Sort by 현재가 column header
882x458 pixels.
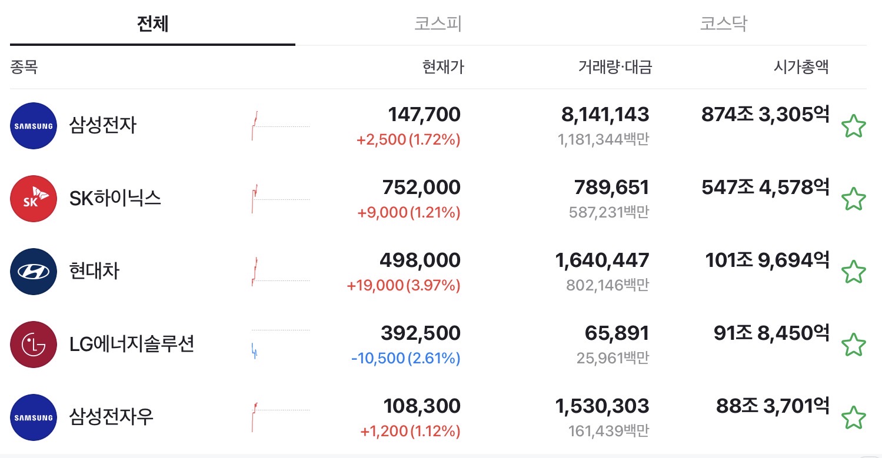tap(443, 67)
